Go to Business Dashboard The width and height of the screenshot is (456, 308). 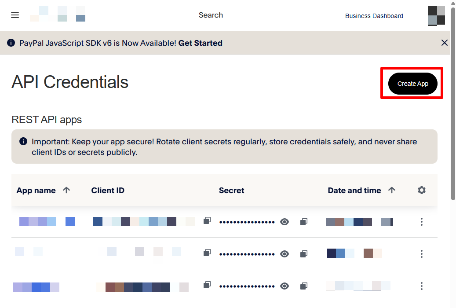tap(374, 16)
